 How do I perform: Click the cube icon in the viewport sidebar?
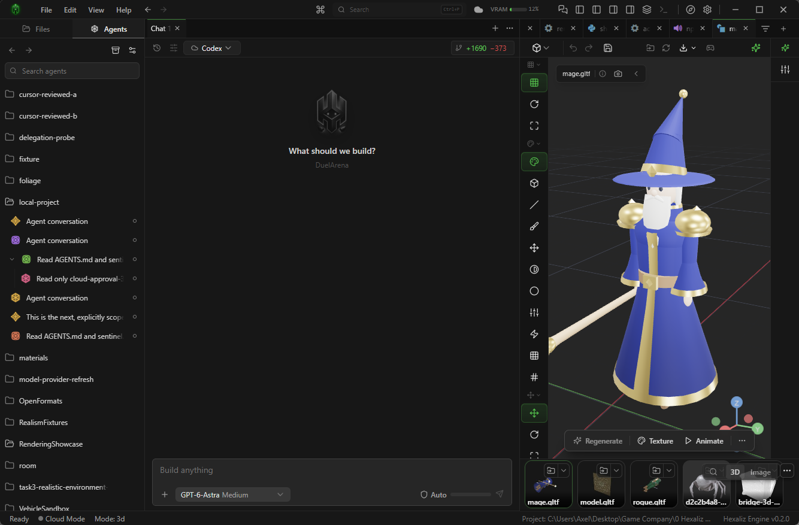coord(534,183)
